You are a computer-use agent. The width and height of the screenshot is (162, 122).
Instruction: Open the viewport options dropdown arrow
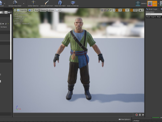[x=15, y=10]
